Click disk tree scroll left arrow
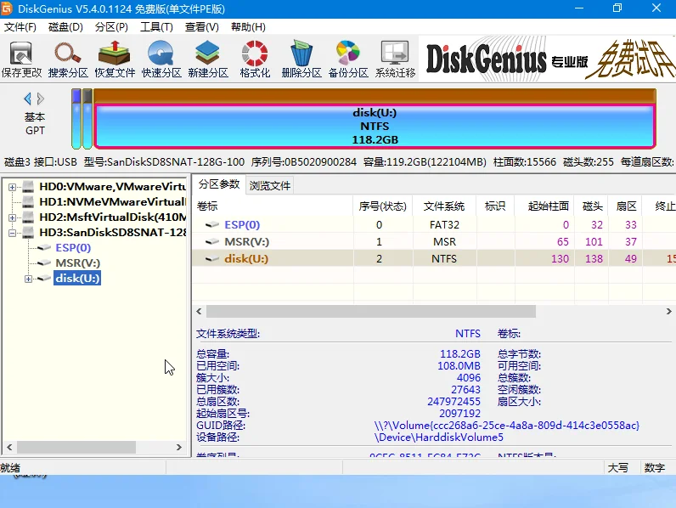 click(x=9, y=447)
